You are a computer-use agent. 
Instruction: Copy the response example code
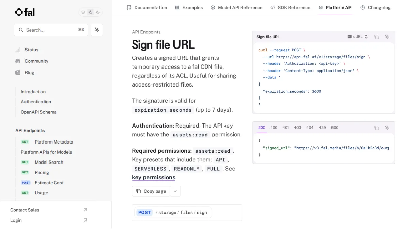(377, 128)
